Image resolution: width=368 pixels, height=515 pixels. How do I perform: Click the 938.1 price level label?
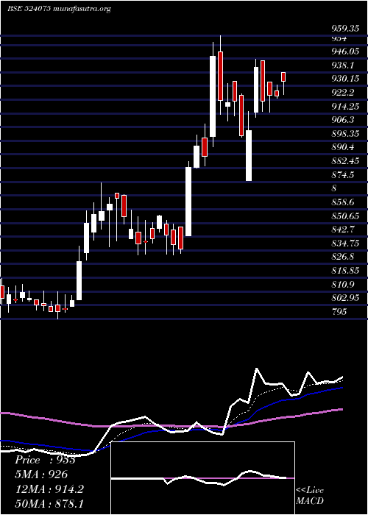342,65
